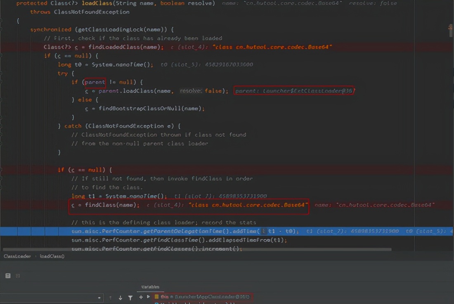Click the getFindClassTime().addElapsedTimeFrom(t1) line
The image size is (454, 304).
(x=179, y=240)
